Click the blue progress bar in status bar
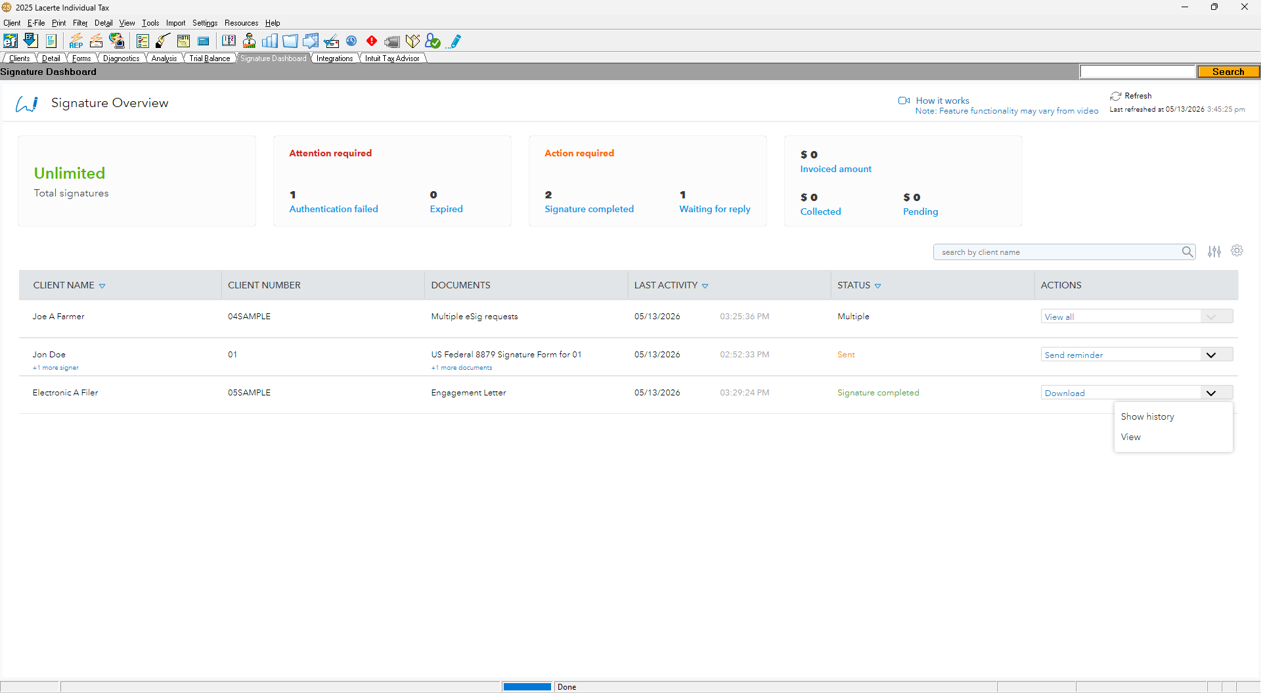The width and height of the screenshot is (1261, 693). click(527, 686)
